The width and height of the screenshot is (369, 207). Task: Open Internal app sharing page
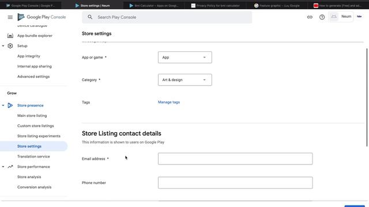point(35,67)
